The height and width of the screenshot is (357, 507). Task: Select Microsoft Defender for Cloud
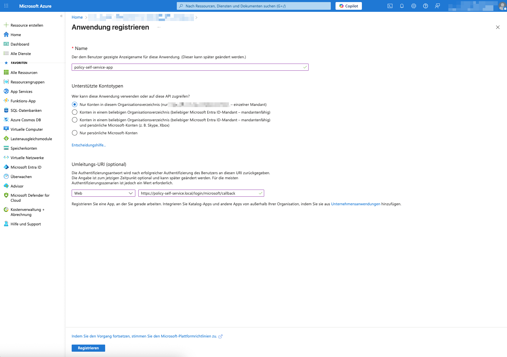(30, 198)
